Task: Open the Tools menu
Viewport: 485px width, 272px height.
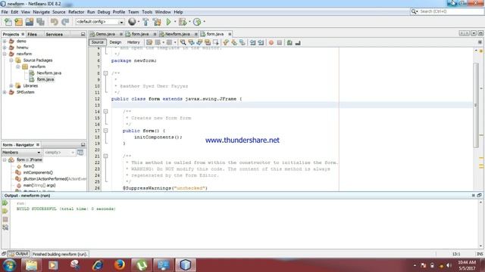Action: [147, 12]
